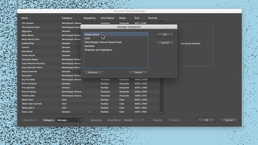Select the Aggregate texture row
This screenshot has height=145, width=258.
click(x=90, y=31)
